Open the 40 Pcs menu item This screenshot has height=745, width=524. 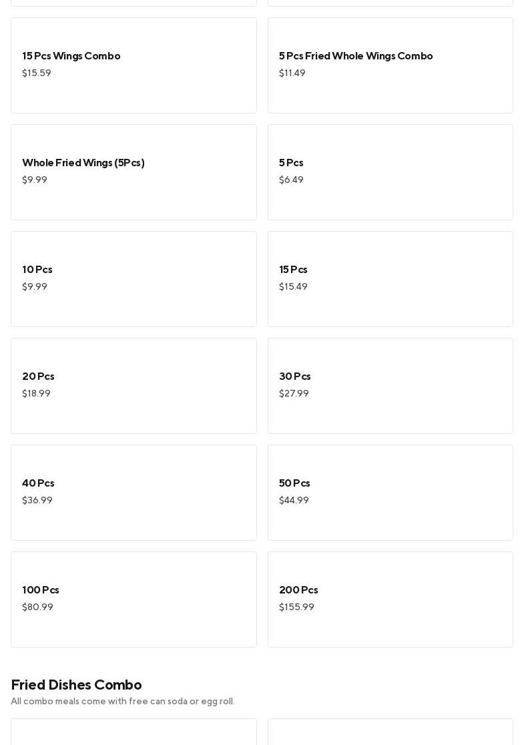(134, 493)
